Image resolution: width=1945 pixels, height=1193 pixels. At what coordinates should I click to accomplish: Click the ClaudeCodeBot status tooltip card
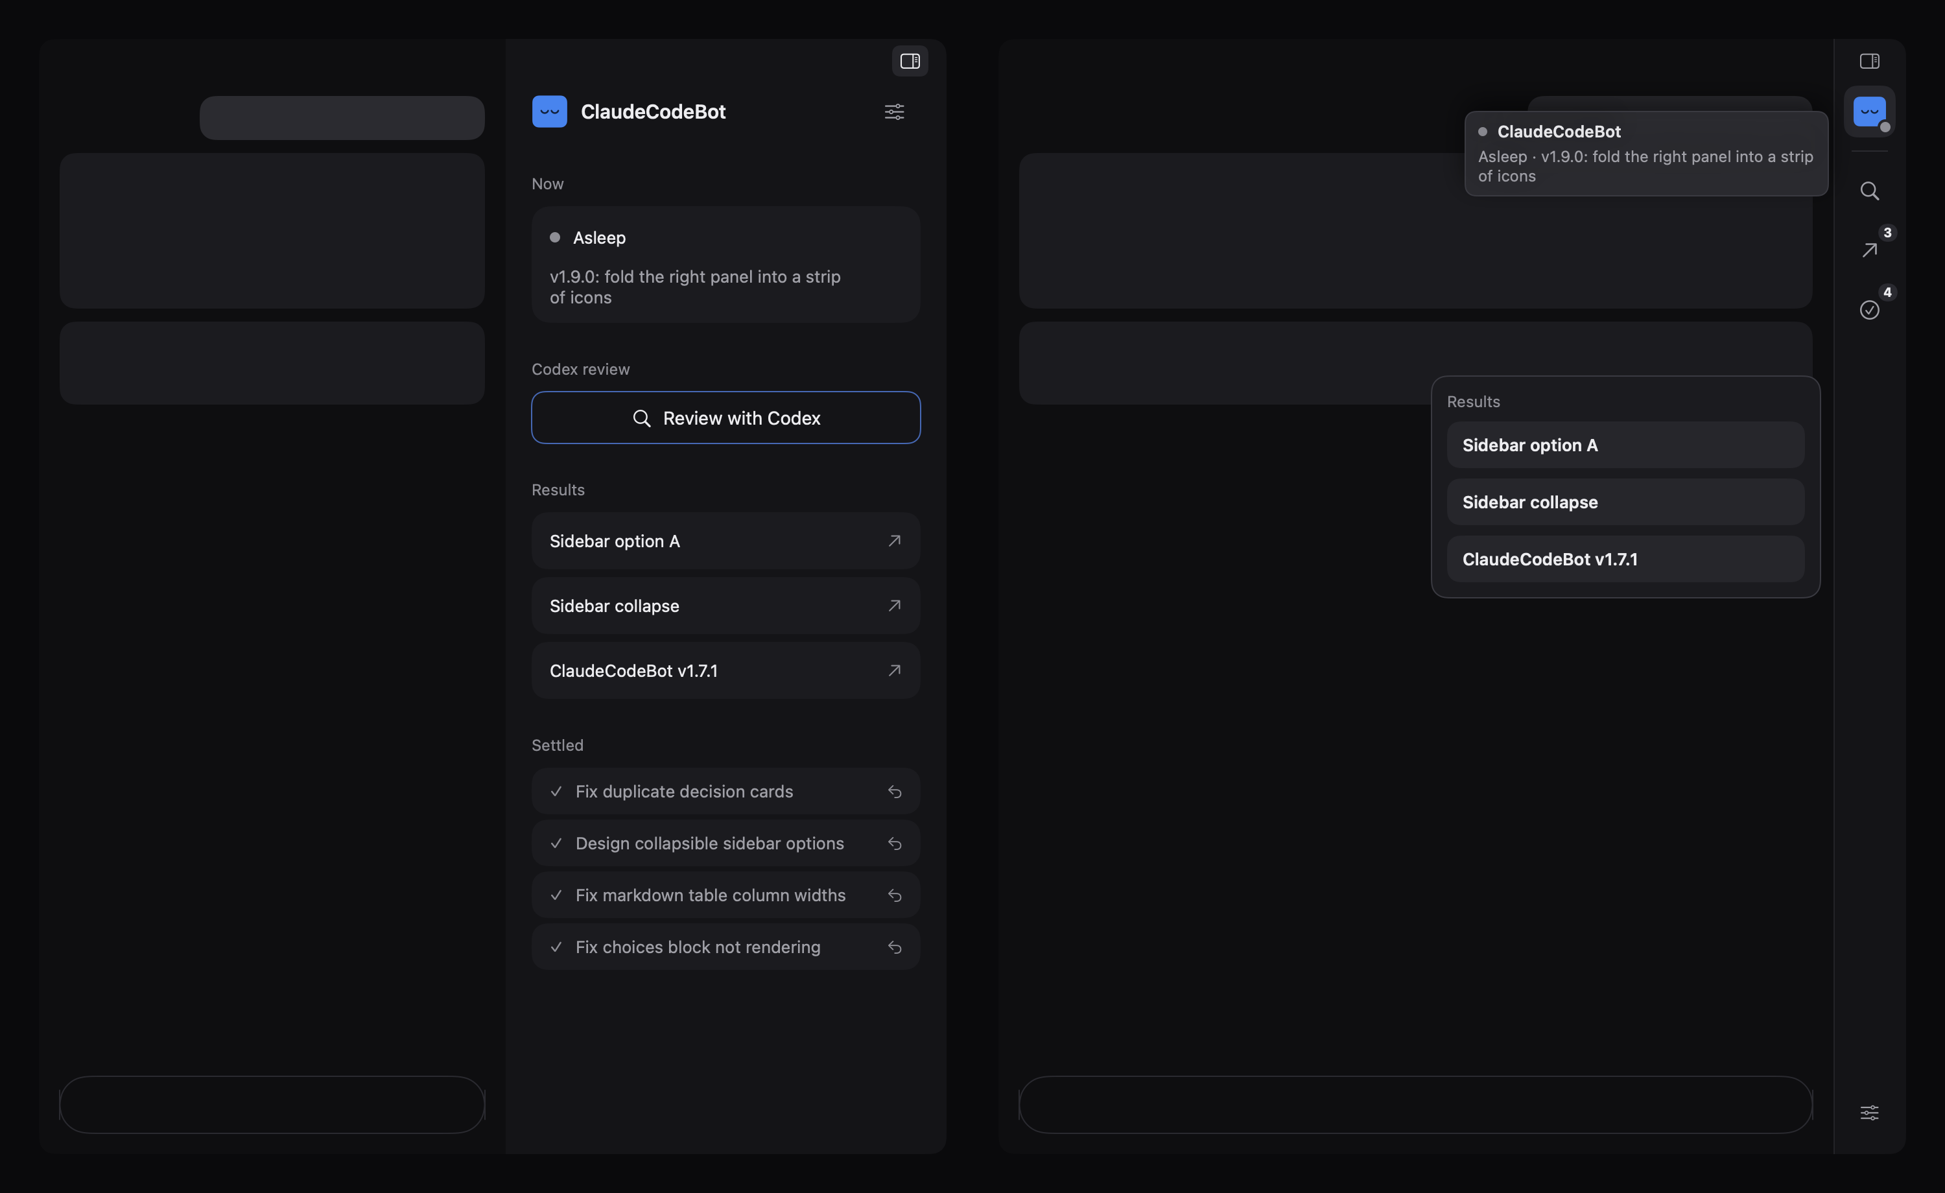tap(1646, 153)
